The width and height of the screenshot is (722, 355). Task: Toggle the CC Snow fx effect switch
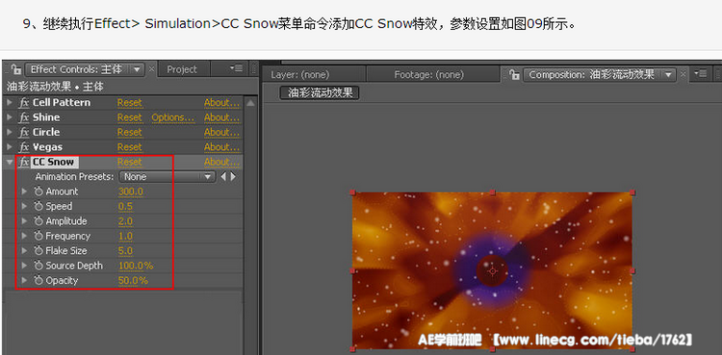pyautogui.click(x=24, y=162)
